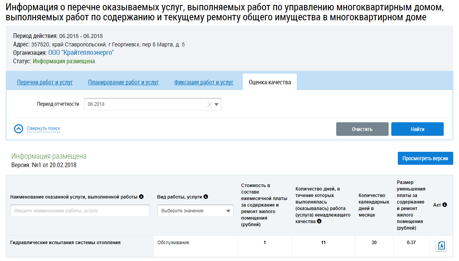Image resolution: width=459 pixels, height=261 pixels.
Task: Click the collapse search circle chevron icon
Action: click(19, 129)
